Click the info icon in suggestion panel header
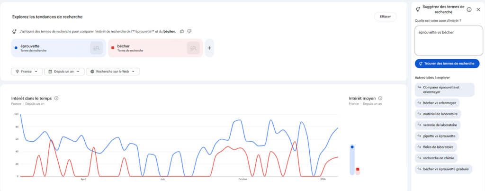Image resolution: width=485 pixels, height=191 pixels. (469, 9)
